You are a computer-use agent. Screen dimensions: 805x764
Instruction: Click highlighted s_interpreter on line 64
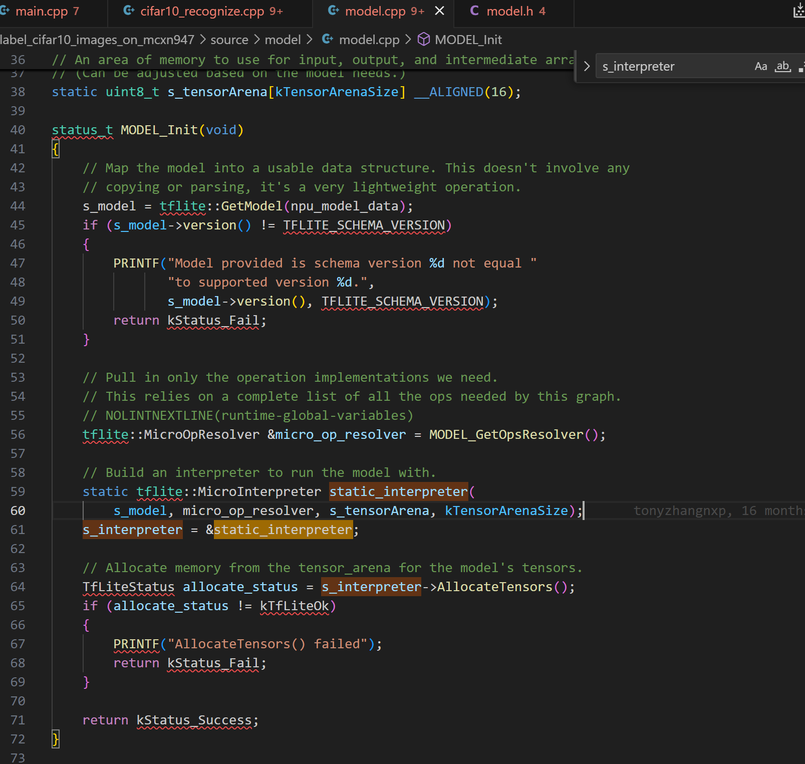click(372, 587)
